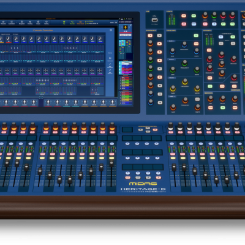The width and height of the screenshot is (245, 245).
Task: Click the blue frequency knob in equaliser band 1
Action: (x=184, y=44)
